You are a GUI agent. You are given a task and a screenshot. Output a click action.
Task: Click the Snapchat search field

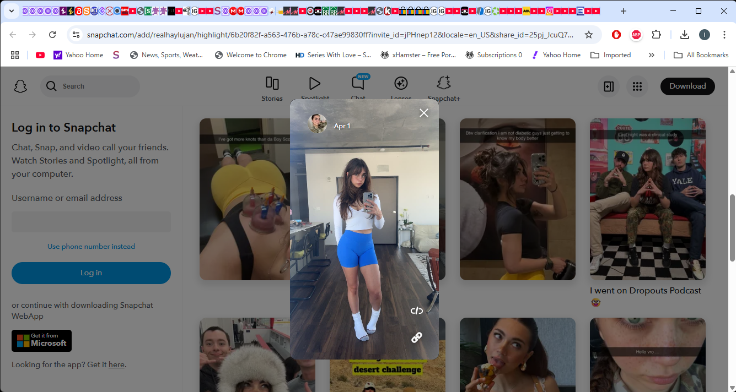(90, 86)
